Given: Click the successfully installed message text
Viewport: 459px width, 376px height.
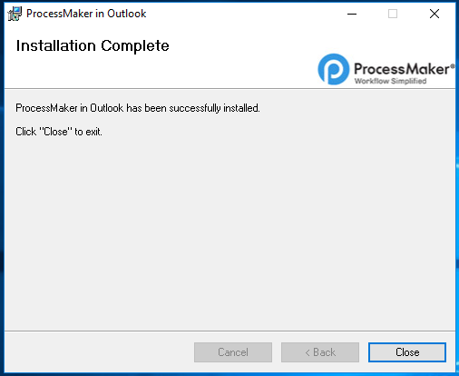Looking at the screenshot, I should coord(138,108).
